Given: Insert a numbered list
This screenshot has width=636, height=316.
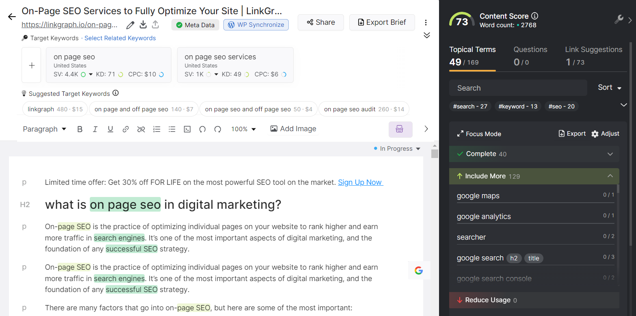Looking at the screenshot, I should click(157, 129).
